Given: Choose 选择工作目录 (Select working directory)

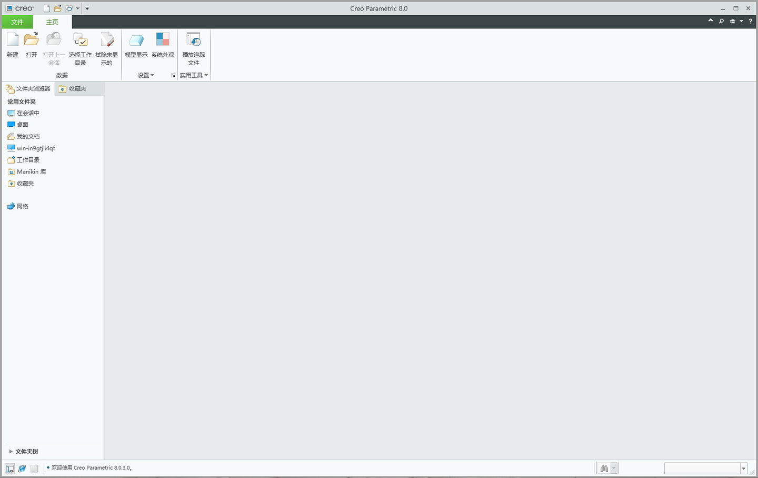Looking at the screenshot, I should click(80, 48).
